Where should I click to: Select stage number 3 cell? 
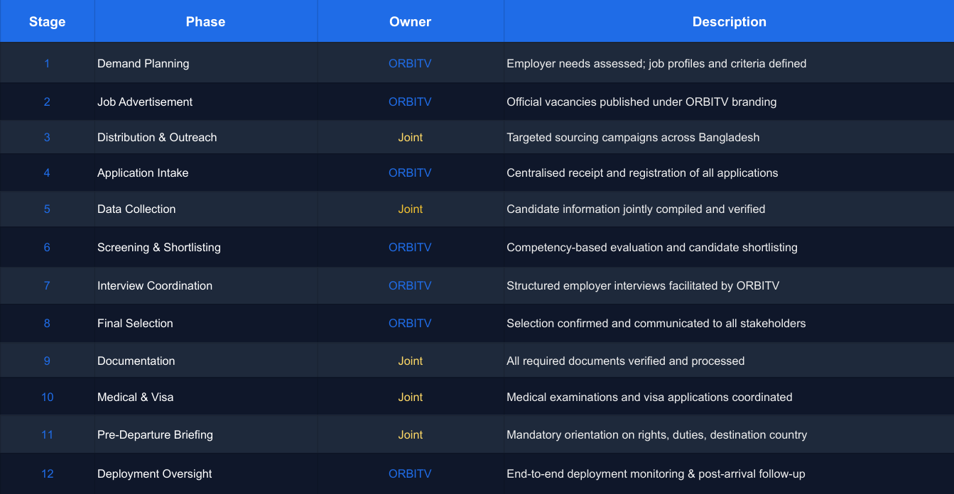pos(47,137)
